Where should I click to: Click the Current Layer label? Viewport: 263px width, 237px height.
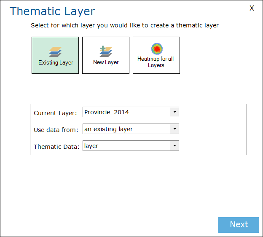pyautogui.click(x=55, y=113)
